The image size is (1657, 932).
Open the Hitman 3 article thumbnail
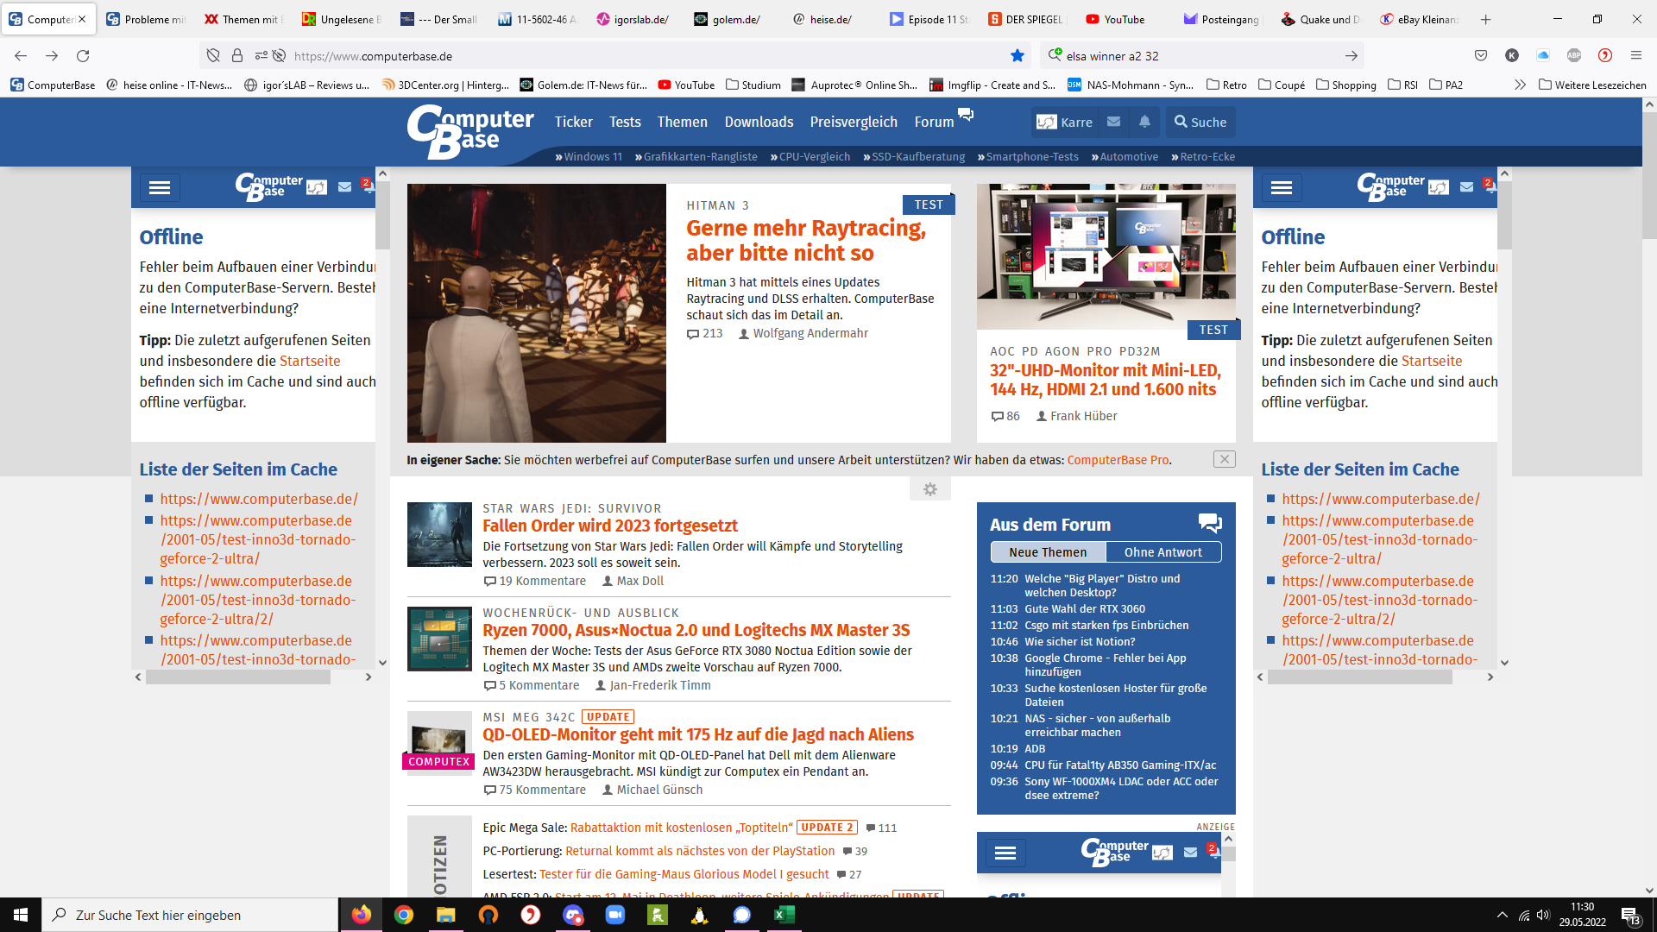click(x=537, y=313)
